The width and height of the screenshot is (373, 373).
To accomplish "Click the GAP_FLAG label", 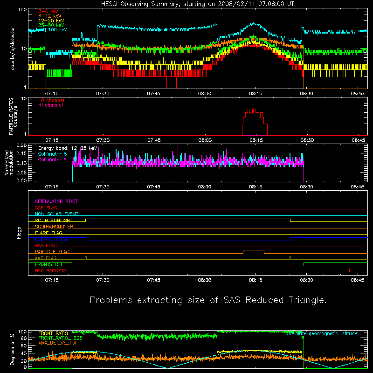I will point(46,207).
